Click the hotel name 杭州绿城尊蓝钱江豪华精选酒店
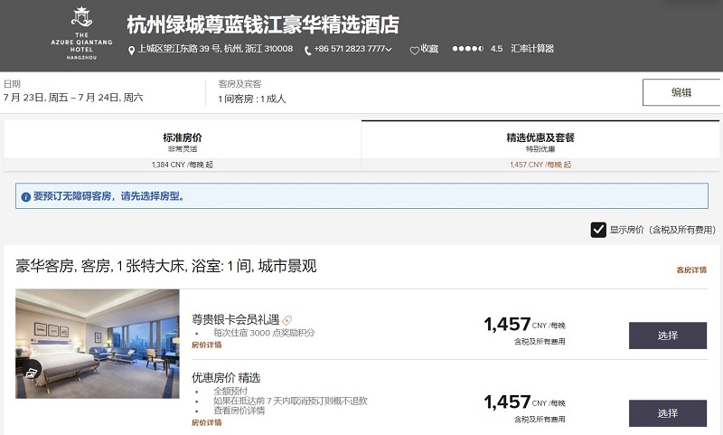This screenshot has height=435, width=723. coord(263,24)
